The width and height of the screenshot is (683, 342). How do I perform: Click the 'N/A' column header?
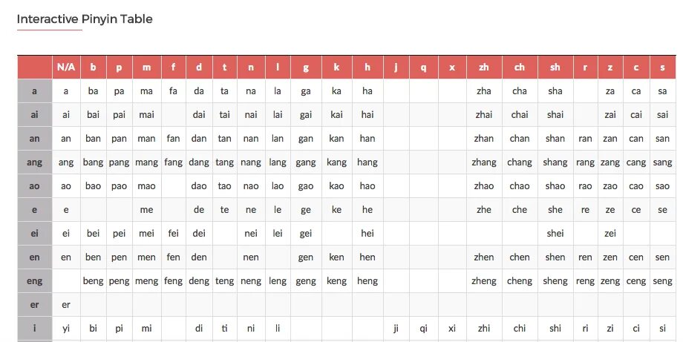click(66, 67)
